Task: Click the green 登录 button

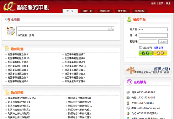Action: click(145, 53)
